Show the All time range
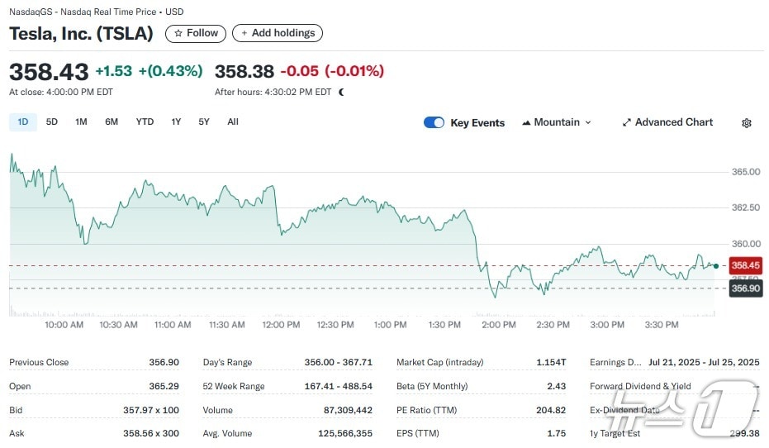The image size is (769, 448). coord(233,122)
